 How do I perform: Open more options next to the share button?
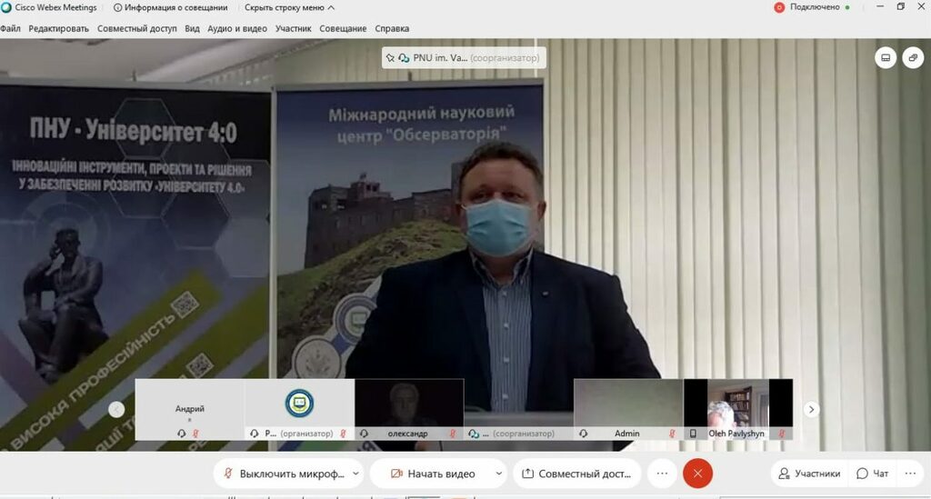coord(662,474)
